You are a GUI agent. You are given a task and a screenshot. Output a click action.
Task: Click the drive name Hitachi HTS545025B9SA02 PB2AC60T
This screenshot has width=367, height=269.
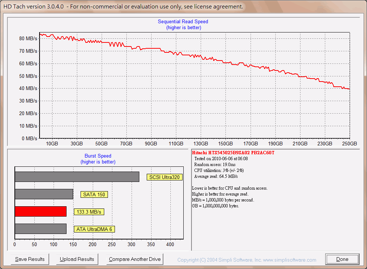[x=233, y=153]
